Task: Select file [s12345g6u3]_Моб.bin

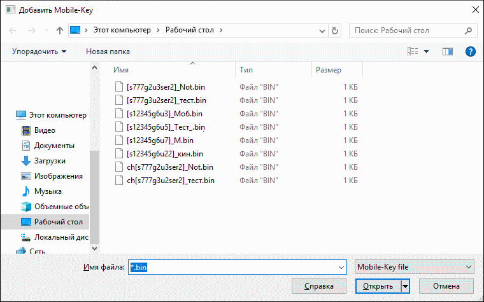Action: pyautogui.click(x=164, y=114)
